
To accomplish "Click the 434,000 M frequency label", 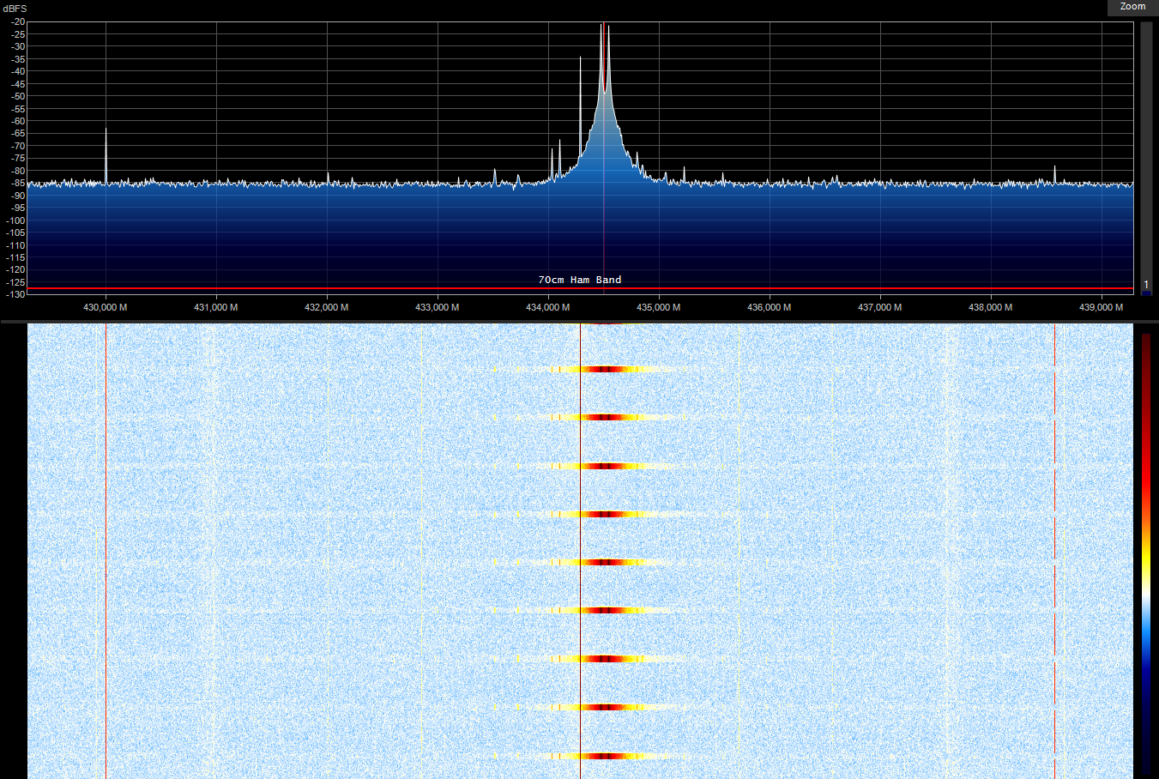I will (548, 307).
